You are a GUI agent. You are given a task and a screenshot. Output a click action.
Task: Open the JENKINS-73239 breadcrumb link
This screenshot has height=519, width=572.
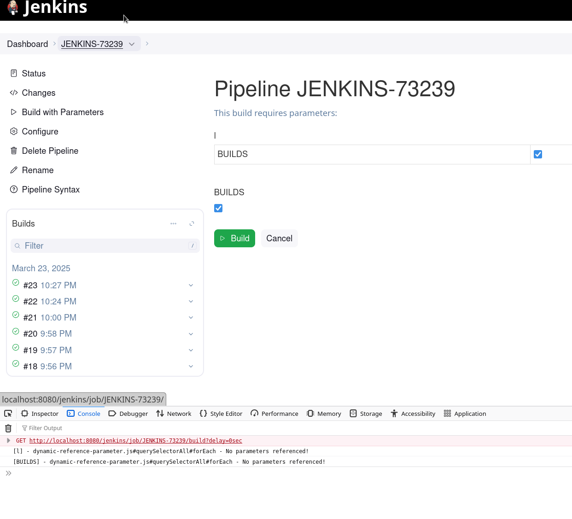click(92, 44)
